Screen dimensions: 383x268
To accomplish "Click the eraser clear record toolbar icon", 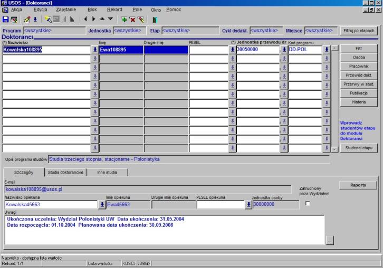I will (141, 20).
